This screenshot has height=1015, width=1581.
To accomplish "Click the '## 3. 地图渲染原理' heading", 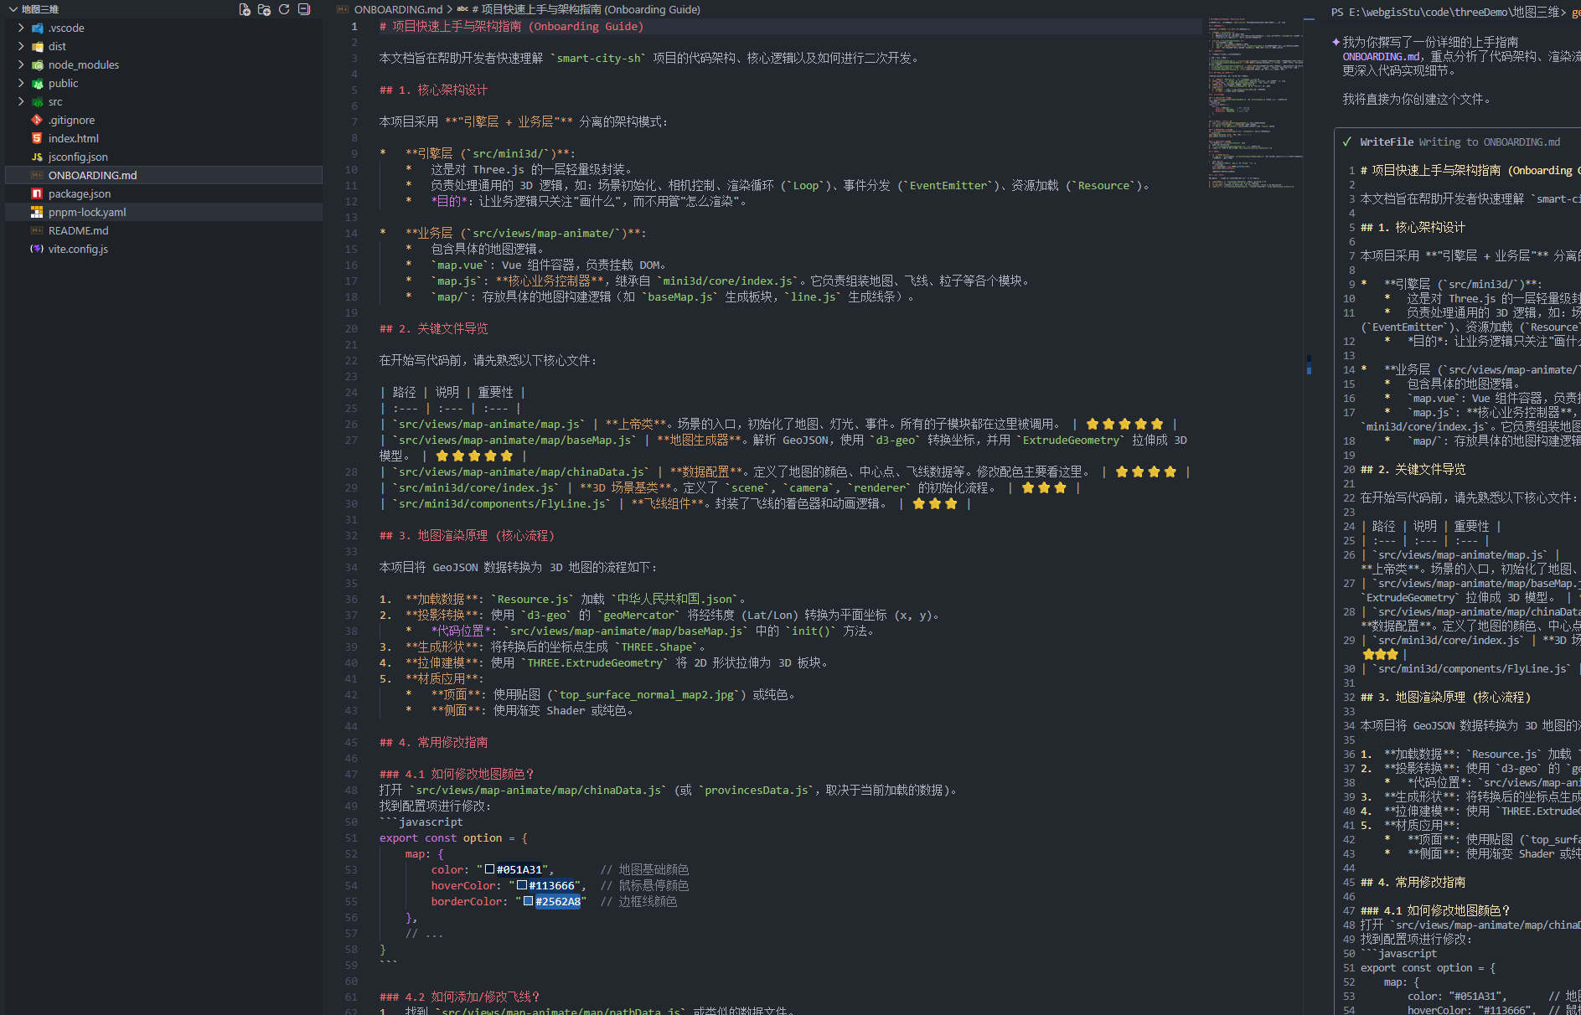I will 467,535.
